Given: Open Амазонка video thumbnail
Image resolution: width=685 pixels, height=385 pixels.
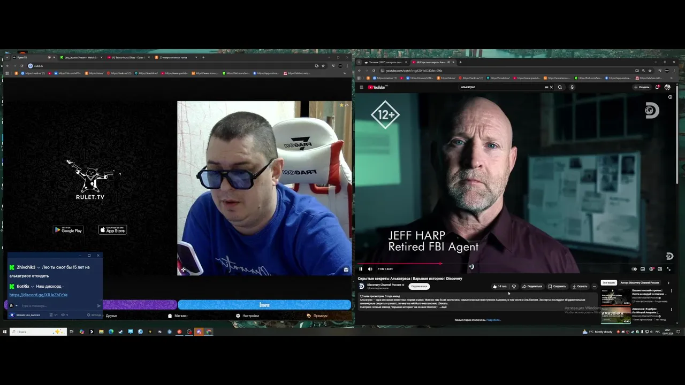Looking at the screenshot, I should 615,315.
